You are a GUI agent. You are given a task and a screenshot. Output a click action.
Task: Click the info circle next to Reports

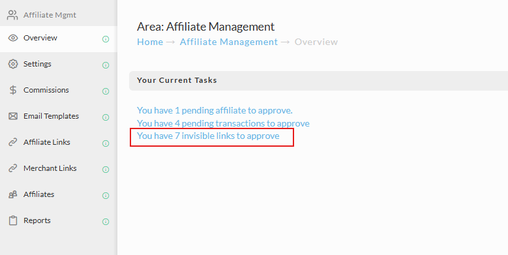point(106,222)
